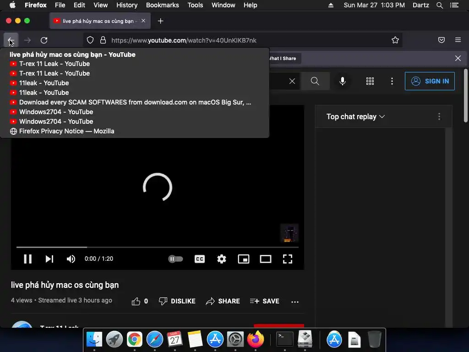The width and height of the screenshot is (469, 352).
Task: Click the SIGN IN button
Action: (x=430, y=81)
